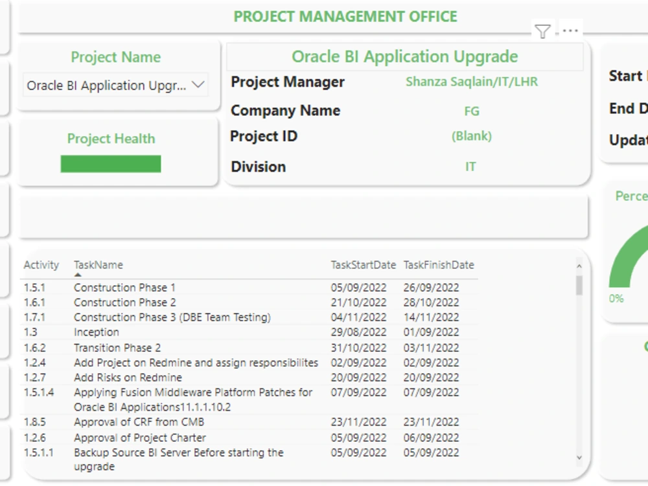The height and width of the screenshot is (486, 648).
Task: Click the Oracle BI Application Upgrade title
Action: [405, 56]
